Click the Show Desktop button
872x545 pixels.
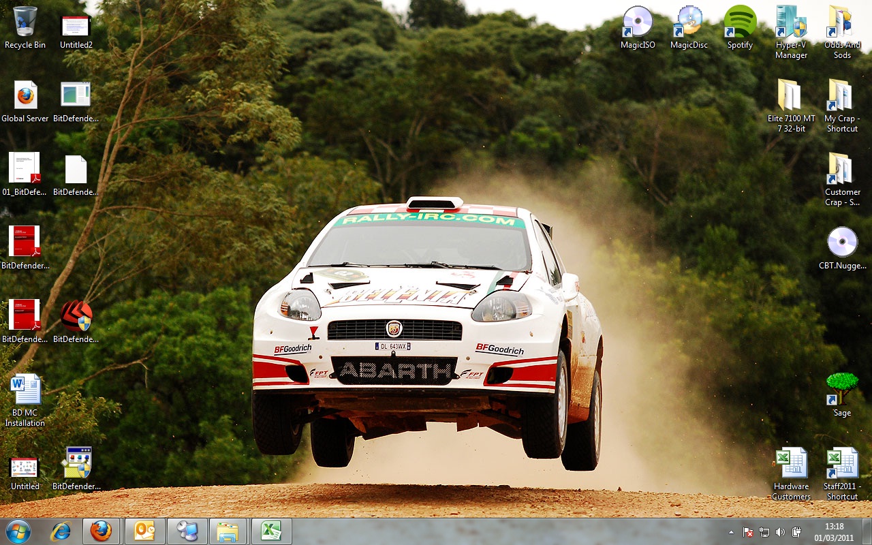[867, 531]
